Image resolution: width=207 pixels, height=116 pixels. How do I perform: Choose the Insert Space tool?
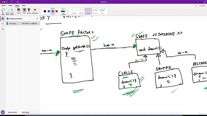pos(12,12)
